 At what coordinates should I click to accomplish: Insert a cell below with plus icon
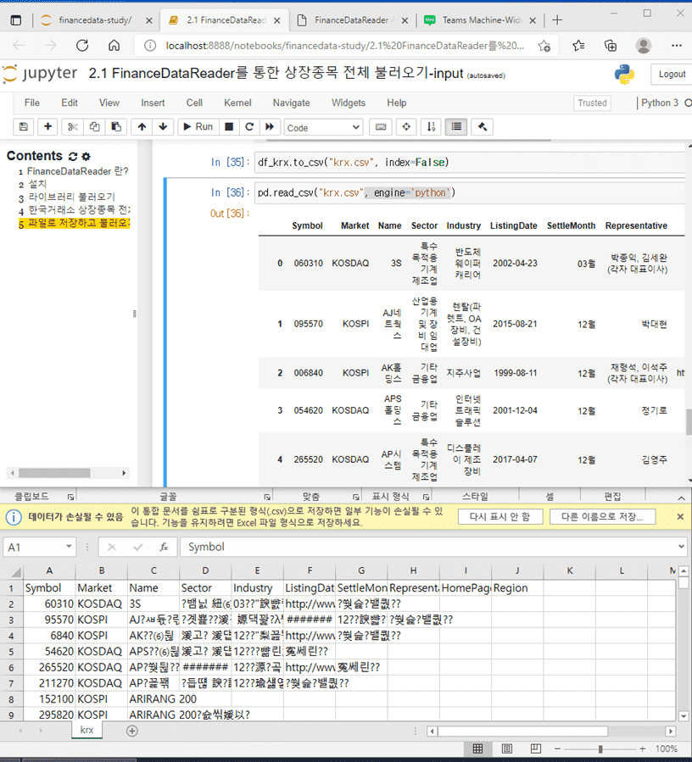pos(47,127)
